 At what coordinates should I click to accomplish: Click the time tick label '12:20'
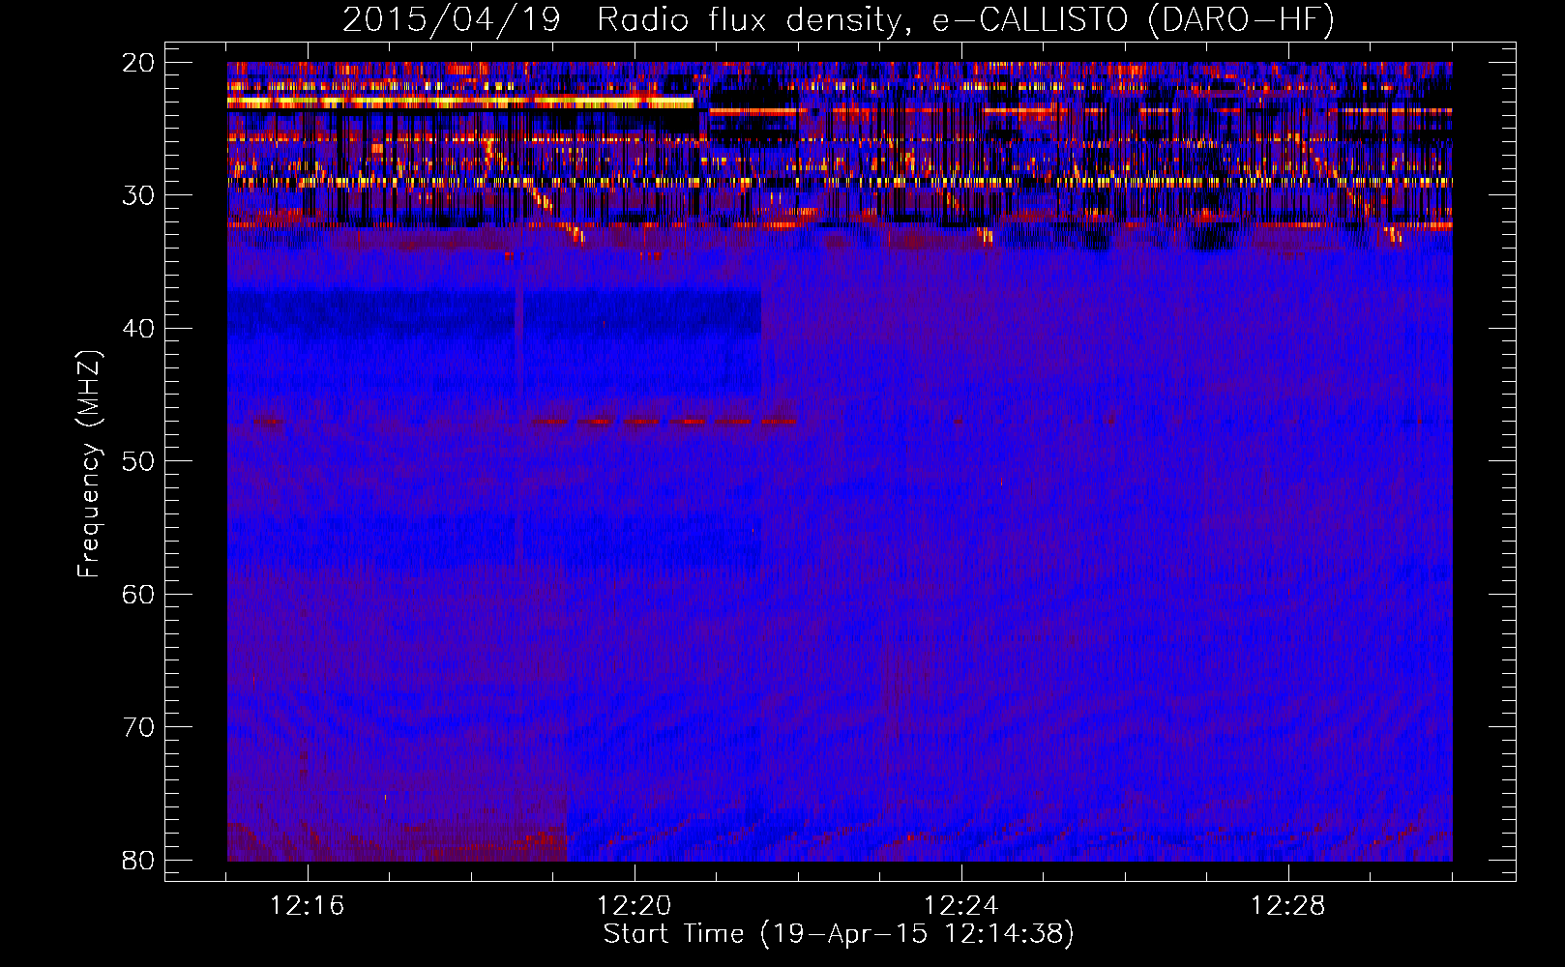point(634,906)
